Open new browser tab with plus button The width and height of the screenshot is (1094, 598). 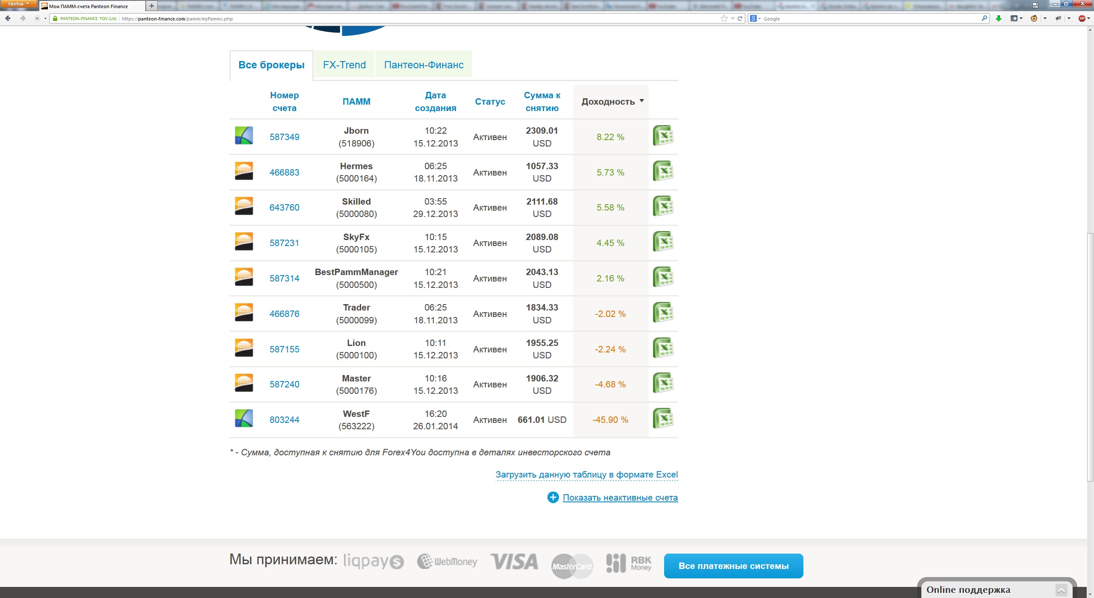tap(151, 6)
